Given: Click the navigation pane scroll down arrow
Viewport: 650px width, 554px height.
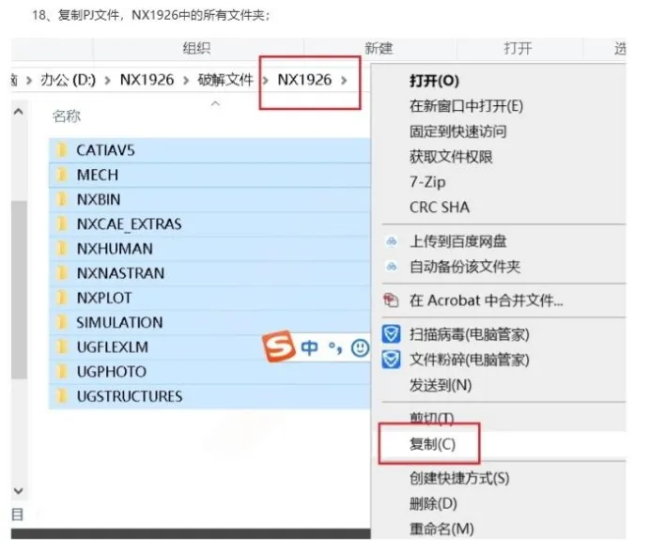Looking at the screenshot, I should [x=18, y=491].
